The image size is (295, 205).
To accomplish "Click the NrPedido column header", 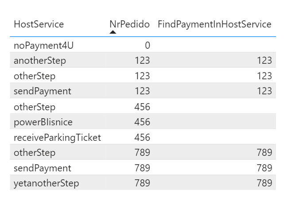I will tap(130, 24).
